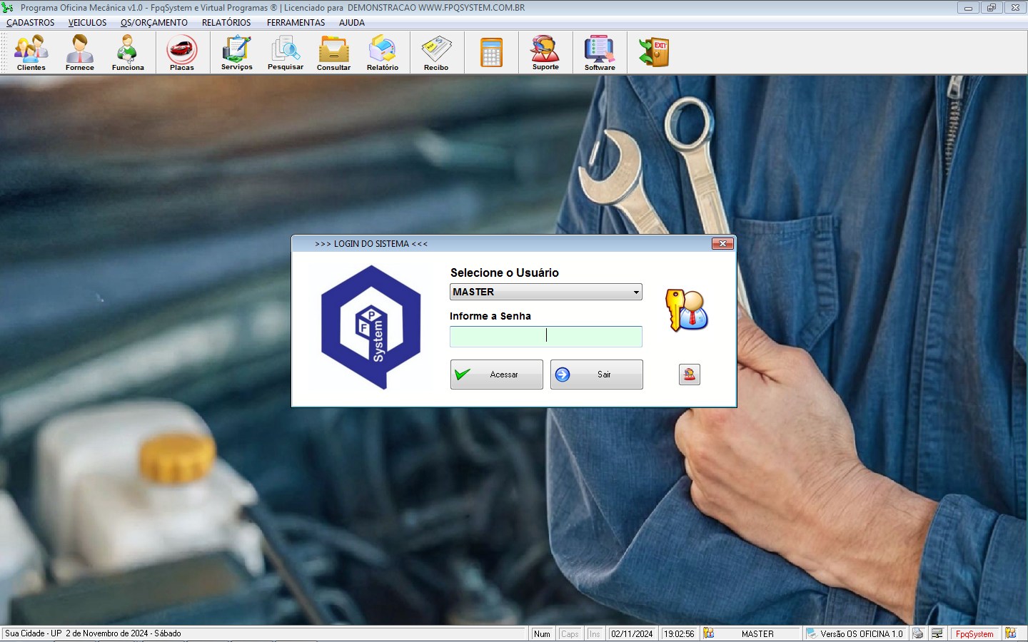Screen dimensions: 1028x642
Task: Close the LOGIN DO SISTEMA dialog
Action: tap(723, 244)
